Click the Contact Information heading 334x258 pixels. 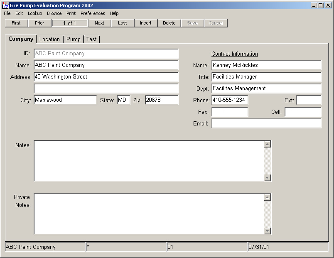click(x=235, y=54)
